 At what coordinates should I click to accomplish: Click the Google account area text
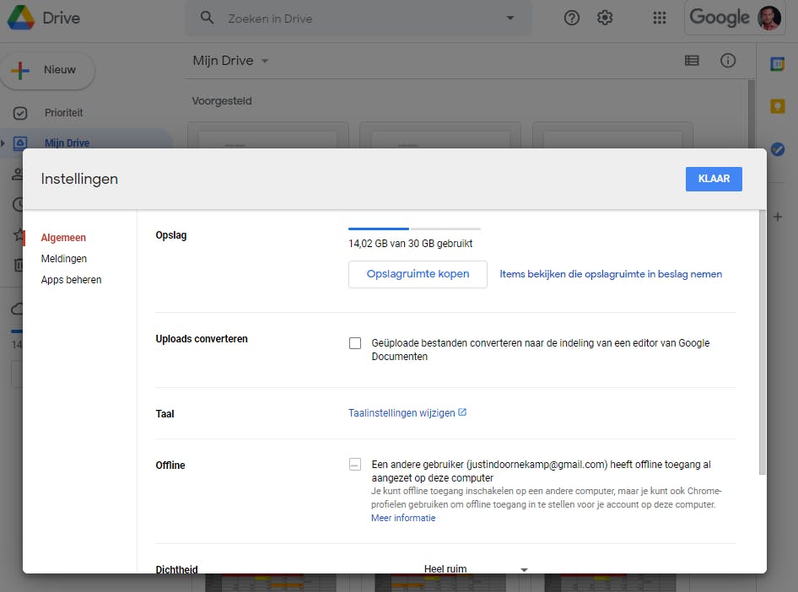[x=719, y=18]
